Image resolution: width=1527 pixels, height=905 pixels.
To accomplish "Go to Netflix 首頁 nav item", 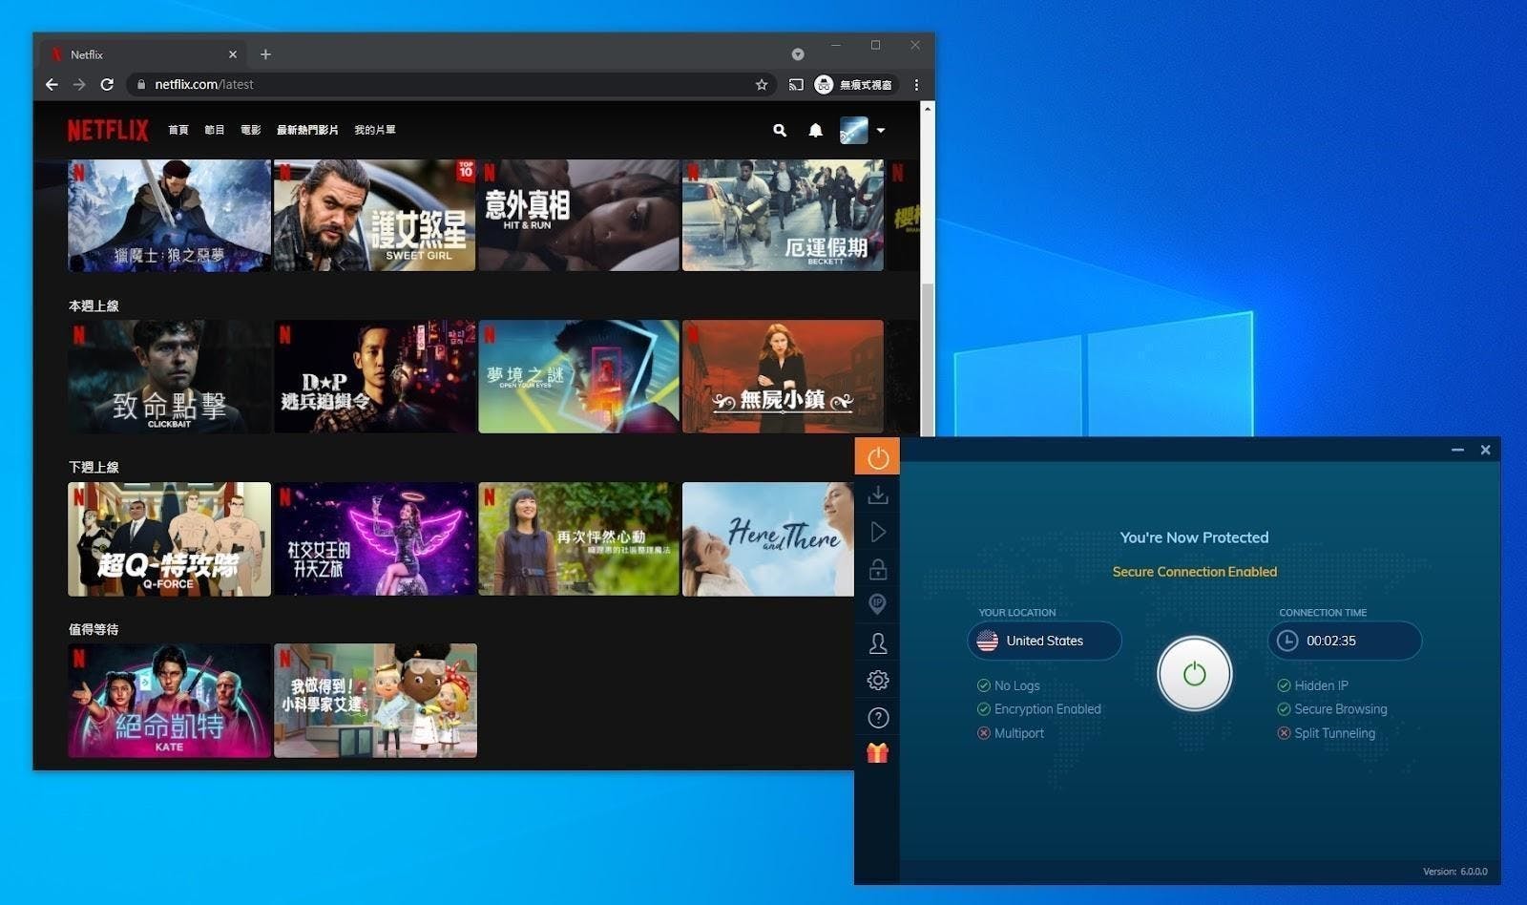I will (x=178, y=130).
